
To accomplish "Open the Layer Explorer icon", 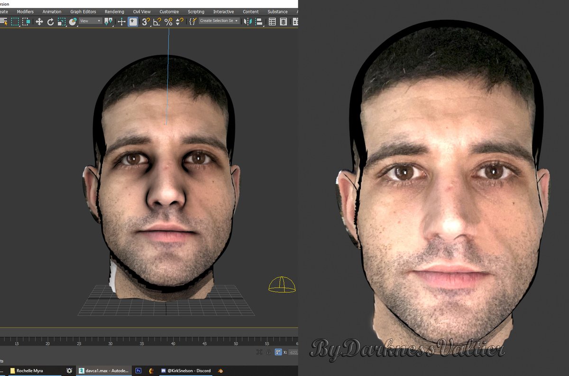I will [283, 21].
